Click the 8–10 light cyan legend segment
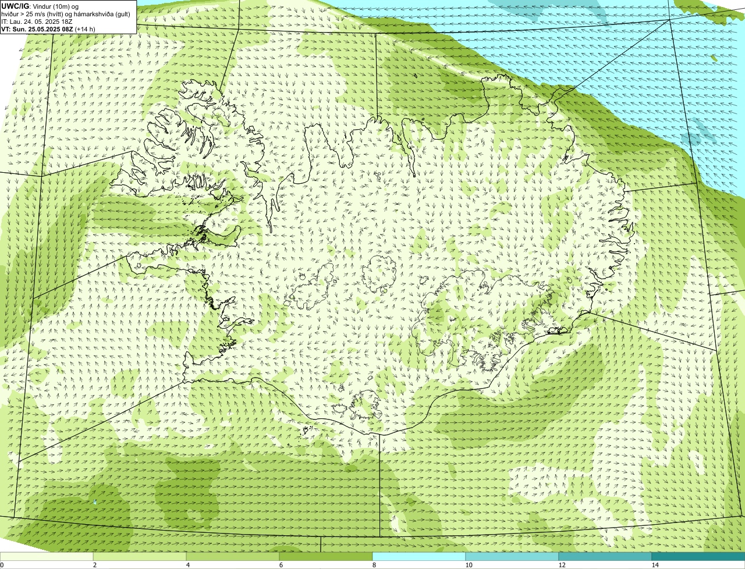Screen dimensions: 745x569 (419, 556)
